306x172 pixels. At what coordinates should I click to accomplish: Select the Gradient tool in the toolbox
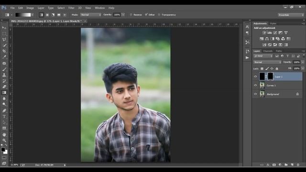[4, 93]
